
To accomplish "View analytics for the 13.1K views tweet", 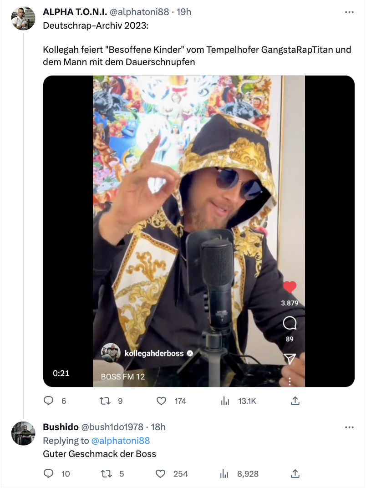I will point(225,401).
